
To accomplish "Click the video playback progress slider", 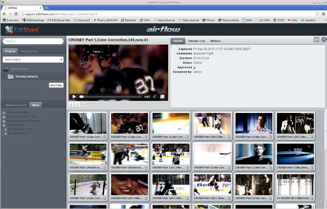I will click(111, 97).
